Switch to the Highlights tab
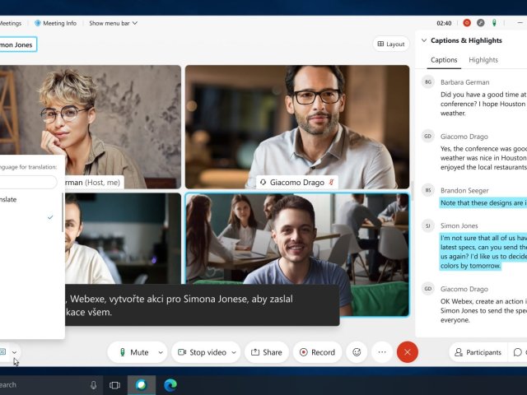527x395 pixels. (x=483, y=60)
